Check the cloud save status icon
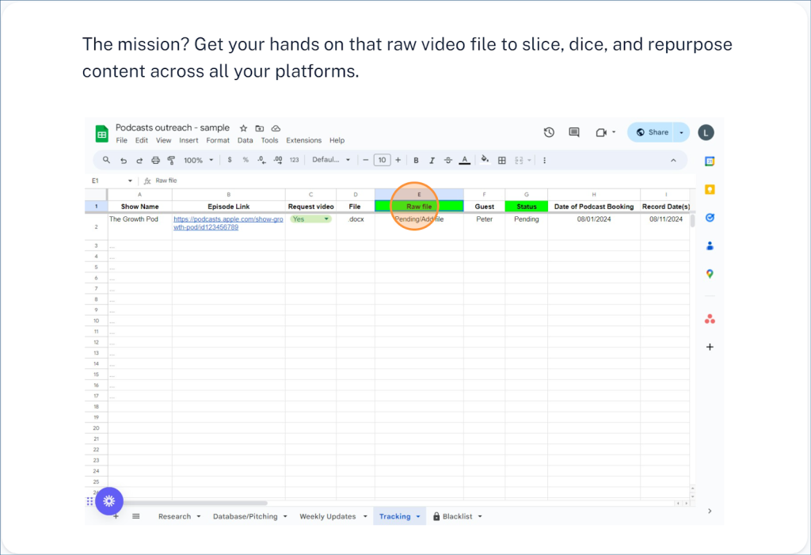Image resolution: width=811 pixels, height=555 pixels. [276, 128]
